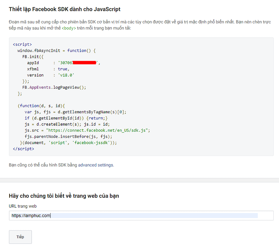This screenshot has width=279, height=249.
Task: Click heading Hãy cho chúng tôi biết về trang web
Action: [x=64, y=196]
